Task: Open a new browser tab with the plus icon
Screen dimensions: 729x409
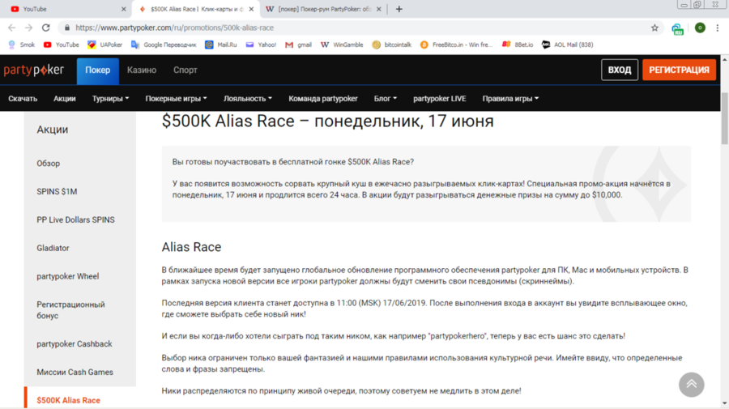Action: coord(399,9)
